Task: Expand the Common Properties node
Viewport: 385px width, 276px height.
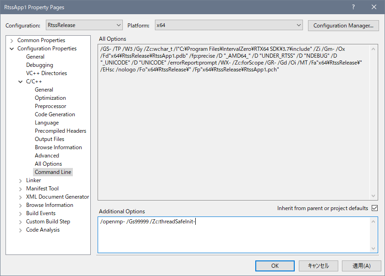Action: 12,40
